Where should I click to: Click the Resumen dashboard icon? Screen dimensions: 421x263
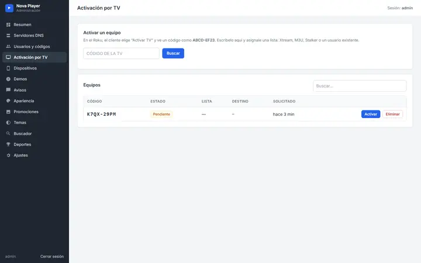[x=8, y=25]
